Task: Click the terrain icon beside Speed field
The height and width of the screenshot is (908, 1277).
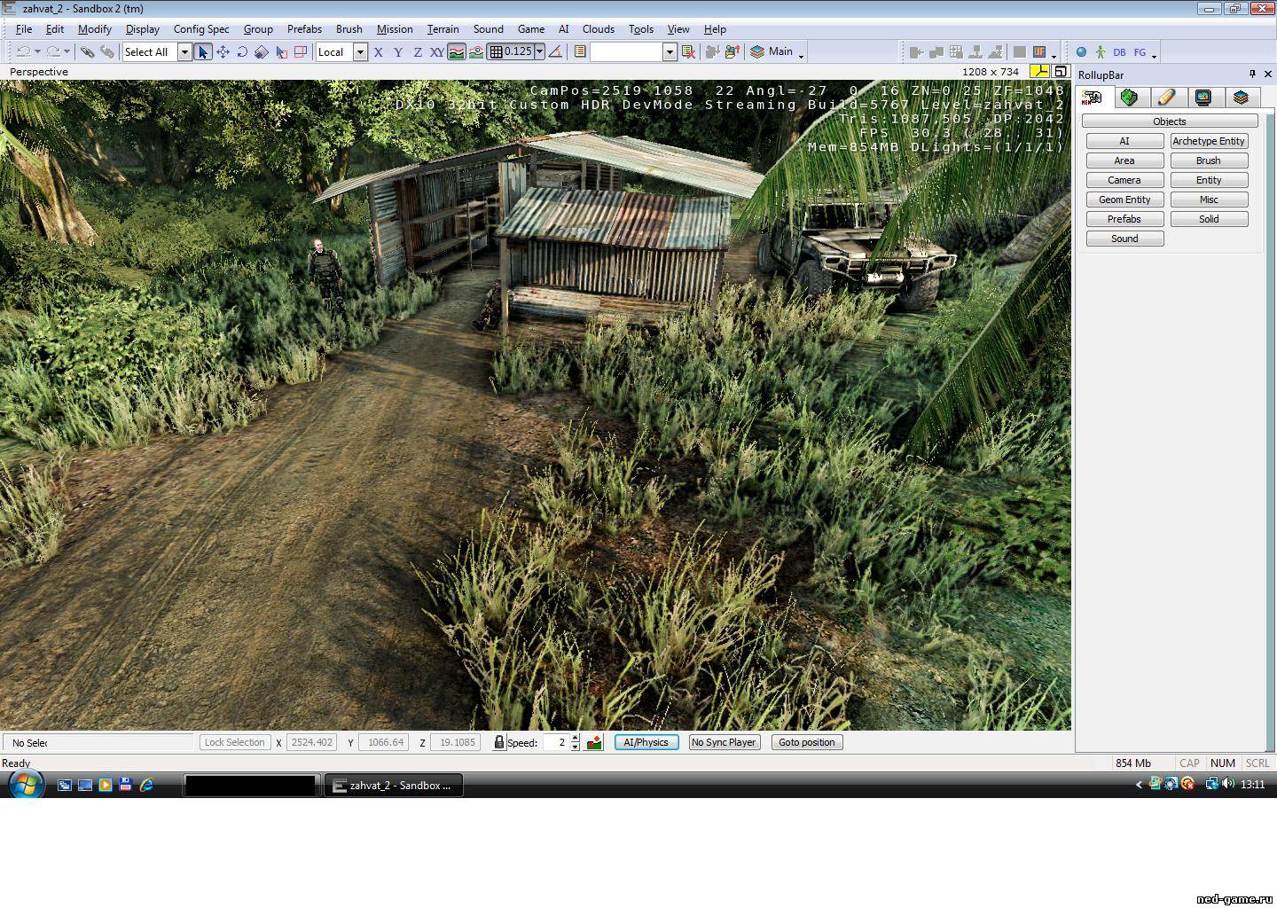Action: click(x=594, y=742)
